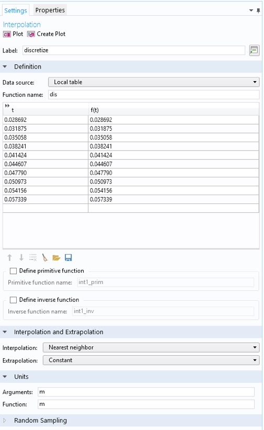Enable Define inverse function checkbox
Viewport: 264px width, 430px height.
13,300
